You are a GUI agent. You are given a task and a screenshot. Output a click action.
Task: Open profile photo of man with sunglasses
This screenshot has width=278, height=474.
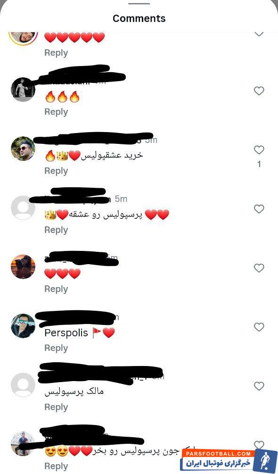[x=23, y=149]
